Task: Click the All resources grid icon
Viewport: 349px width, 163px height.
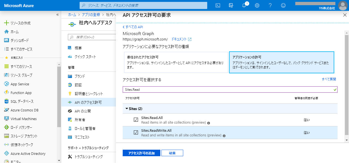Action: click(7, 67)
